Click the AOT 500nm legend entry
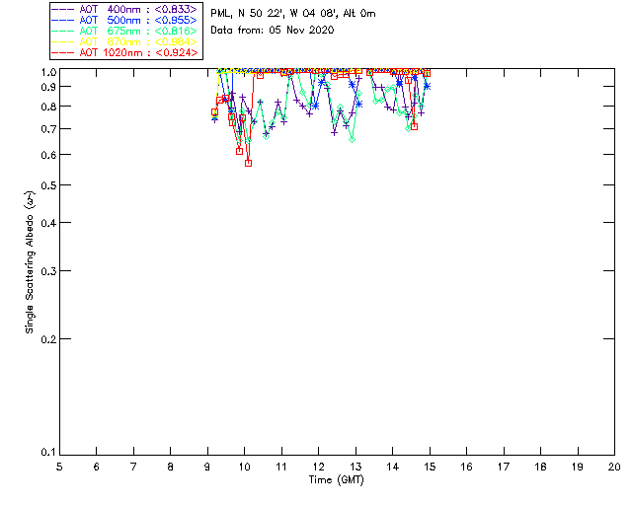The width and height of the screenshot is (632, 505). click(124, 20)
